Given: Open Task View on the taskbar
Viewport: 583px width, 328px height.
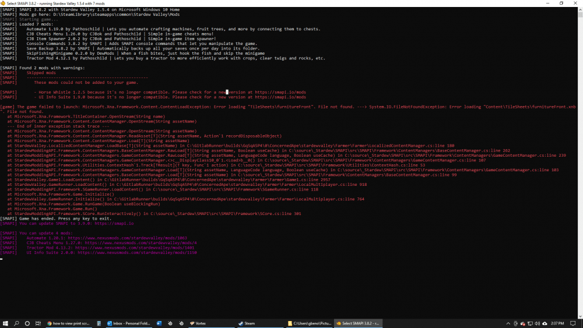Looking at the screenshot, I should point(38,323).
